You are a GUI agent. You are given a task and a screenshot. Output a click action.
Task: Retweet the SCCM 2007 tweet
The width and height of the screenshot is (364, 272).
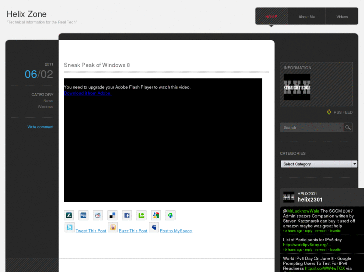(321, 231)
